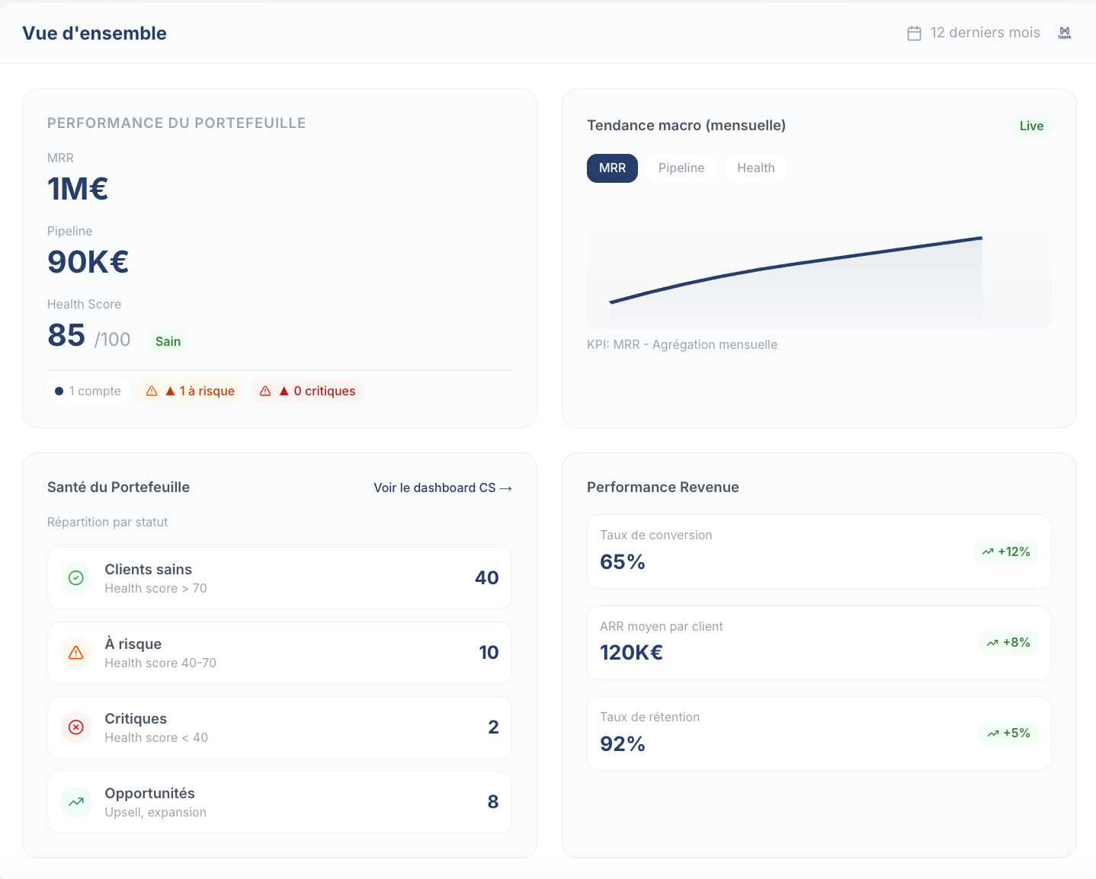Switch to the MRR tab
Screen dimensions: 1096x879
point(612,168)
